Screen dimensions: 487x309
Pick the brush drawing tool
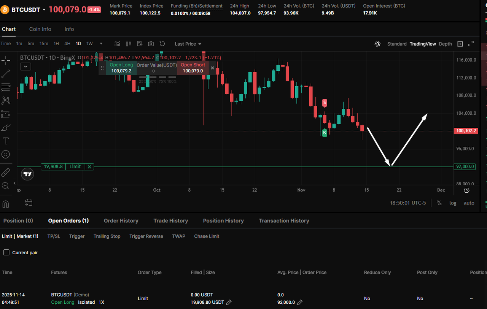tap(6, 128)
